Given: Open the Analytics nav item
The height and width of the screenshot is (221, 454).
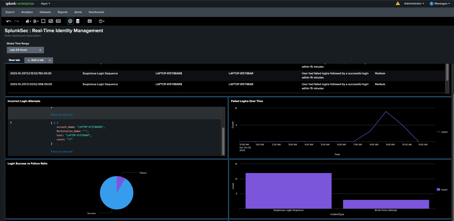Looking at the screenshot, I should (x=27, y=12).
